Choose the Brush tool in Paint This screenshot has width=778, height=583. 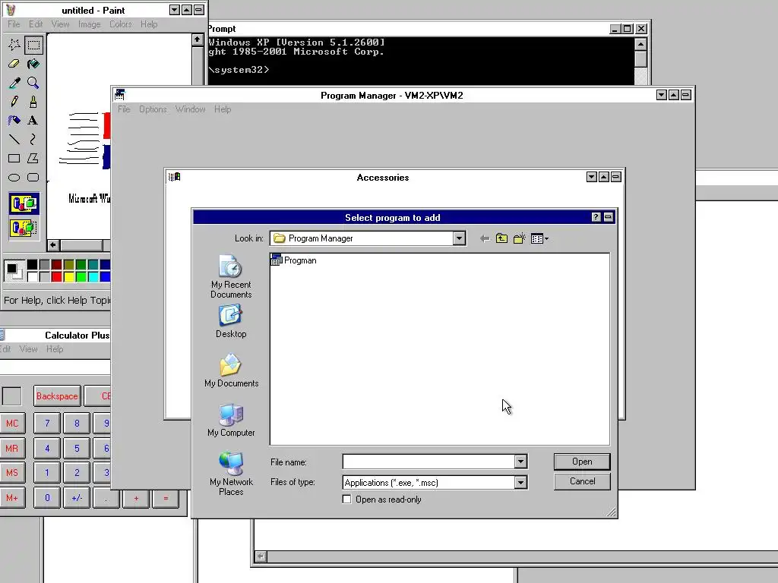[x=33, y=102]
